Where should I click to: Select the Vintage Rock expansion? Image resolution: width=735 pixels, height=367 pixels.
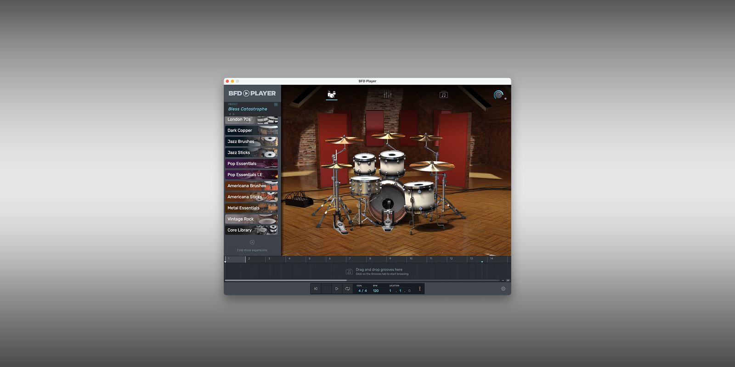tap(251, 219)
